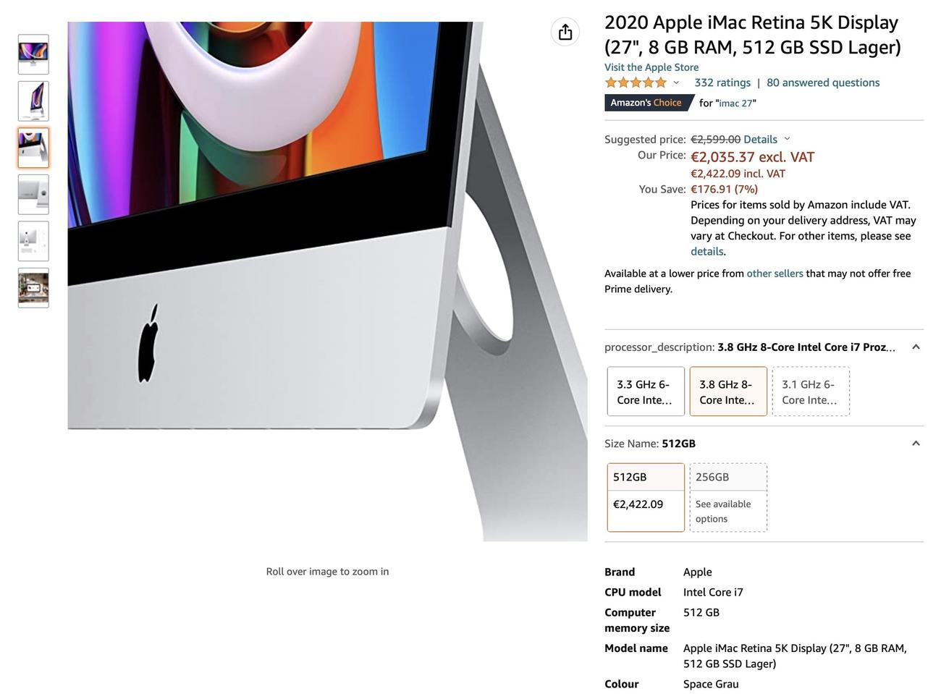Open the 80 answered questions link
Screen dimensions: 941x694
[x=822, y=82]
